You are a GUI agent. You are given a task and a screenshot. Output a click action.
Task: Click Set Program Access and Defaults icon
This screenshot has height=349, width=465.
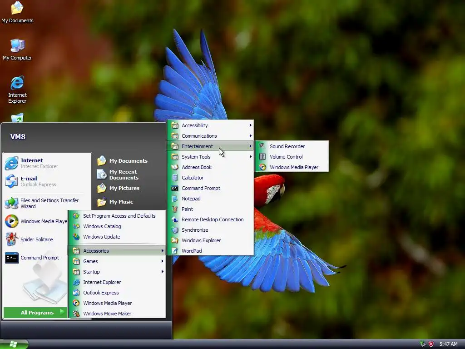(x=76, y=216)
